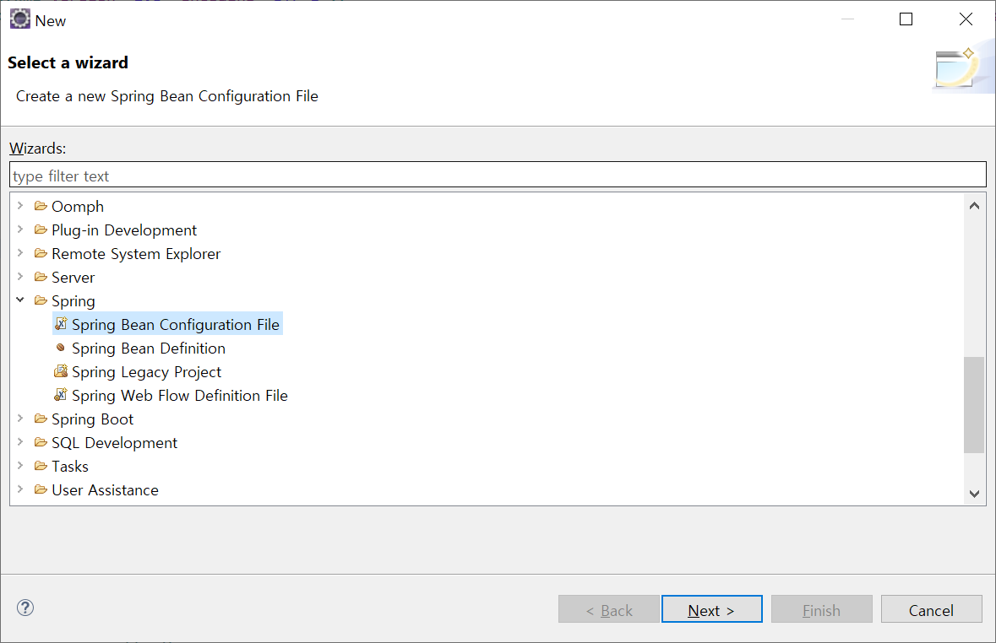Viewport: 996px width, 643px height.
Task: Click the wizard list scrollbar thumb
Action: tap(974, 405)
